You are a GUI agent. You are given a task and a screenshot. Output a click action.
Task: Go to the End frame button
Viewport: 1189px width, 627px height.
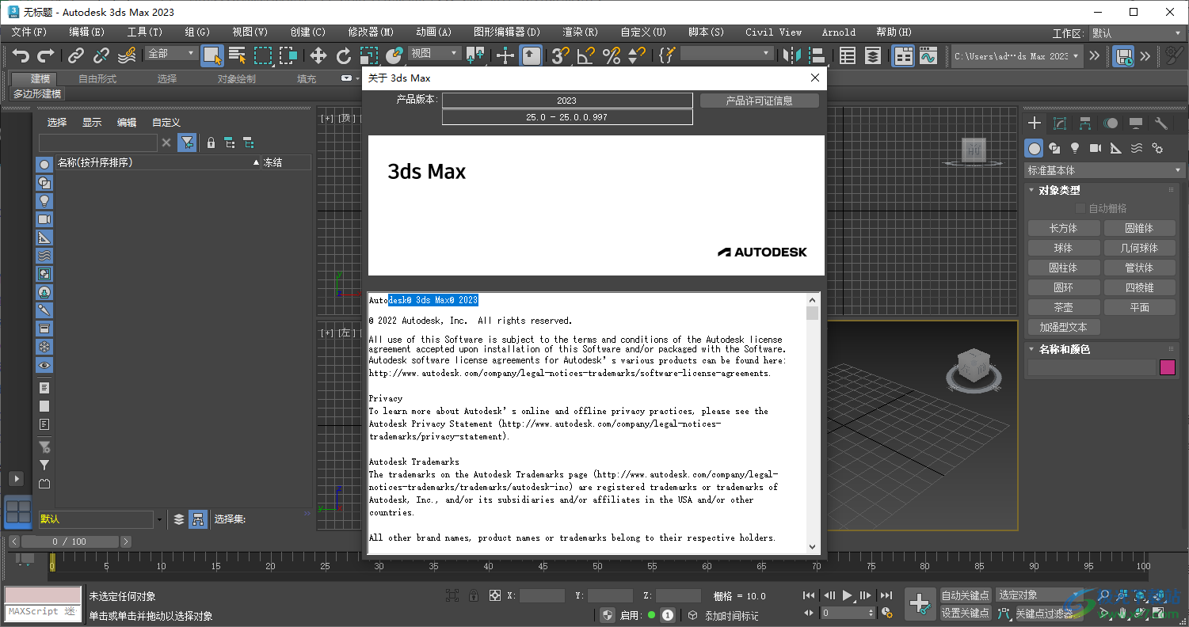click(886, 595)
